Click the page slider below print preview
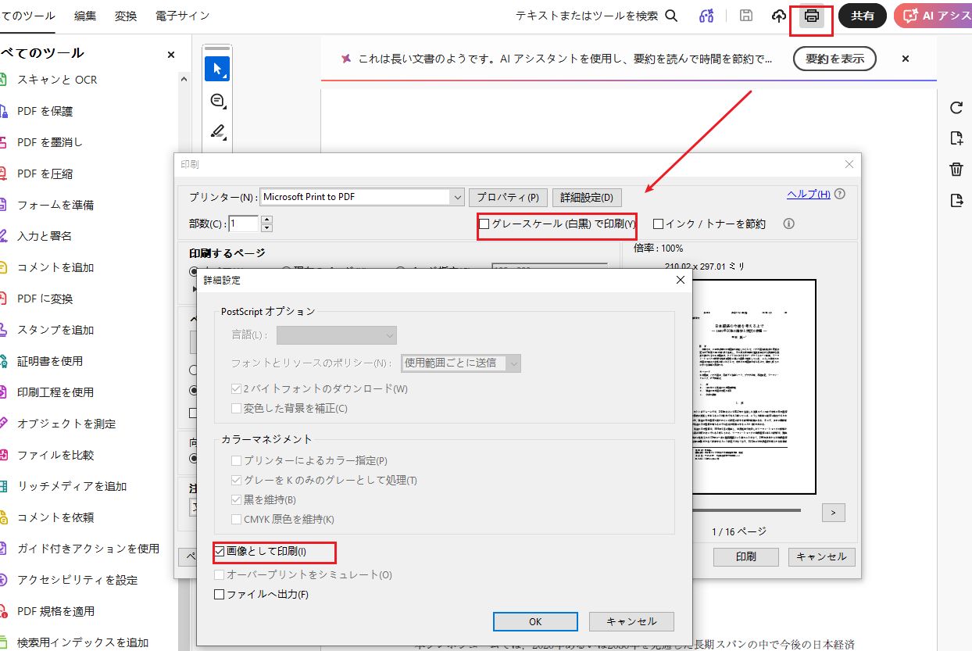This screenshot has height=651, width=972. pos(746,510)
